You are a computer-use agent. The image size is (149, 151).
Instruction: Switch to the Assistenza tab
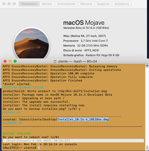122,4
